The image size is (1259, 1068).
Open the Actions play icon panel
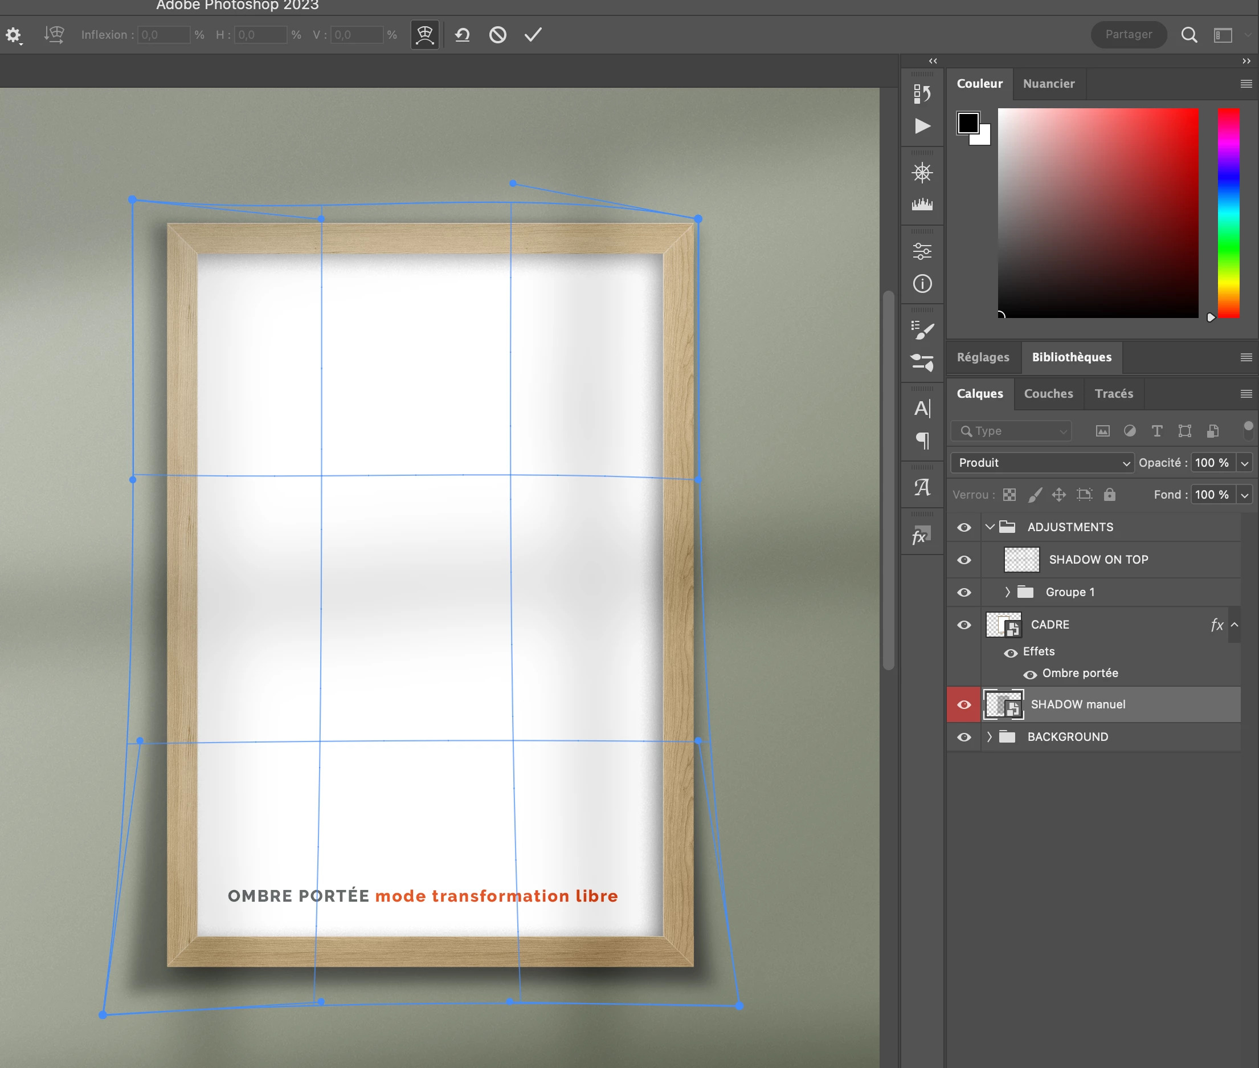[x=922, y=126]
